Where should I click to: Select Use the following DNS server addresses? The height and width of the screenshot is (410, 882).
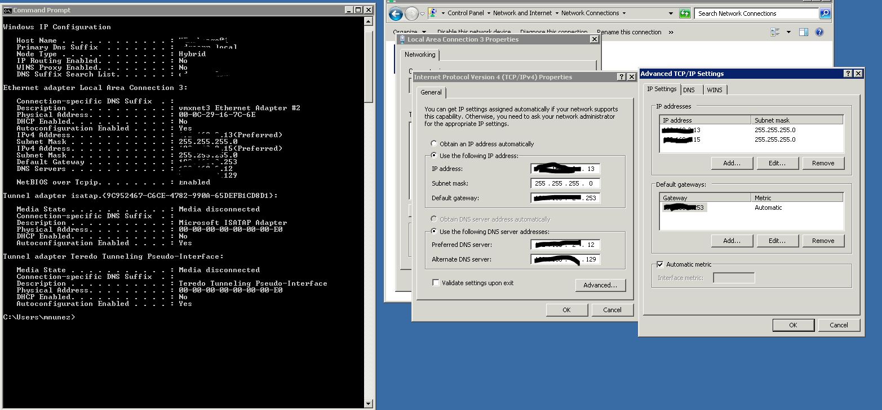[x=434, y=232]
